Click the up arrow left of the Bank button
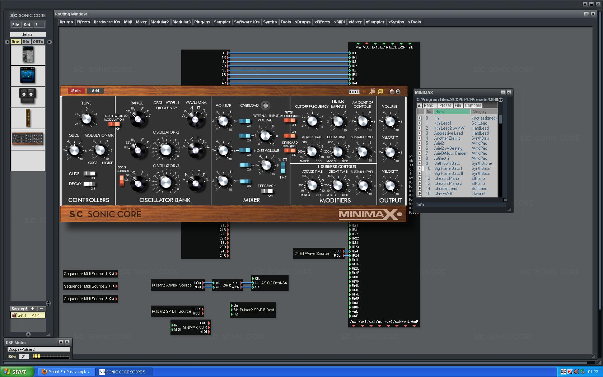Viewport: 603px width, 377px height. (x=419, y=106)
